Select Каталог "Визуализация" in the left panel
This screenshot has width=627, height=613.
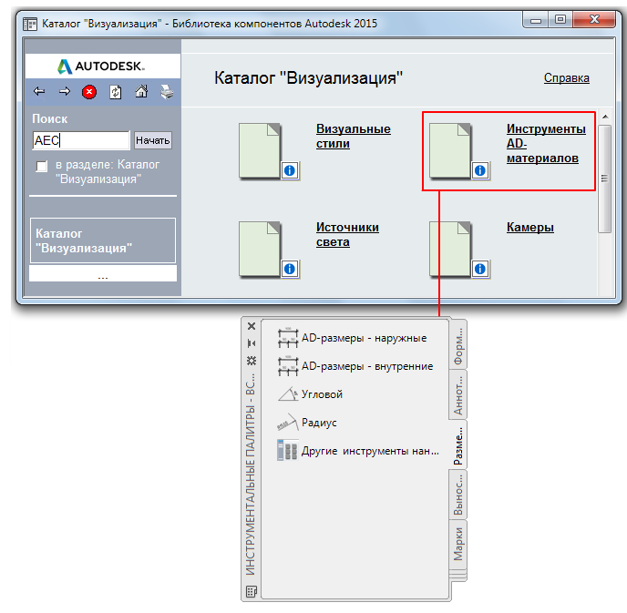coord(103,240)
